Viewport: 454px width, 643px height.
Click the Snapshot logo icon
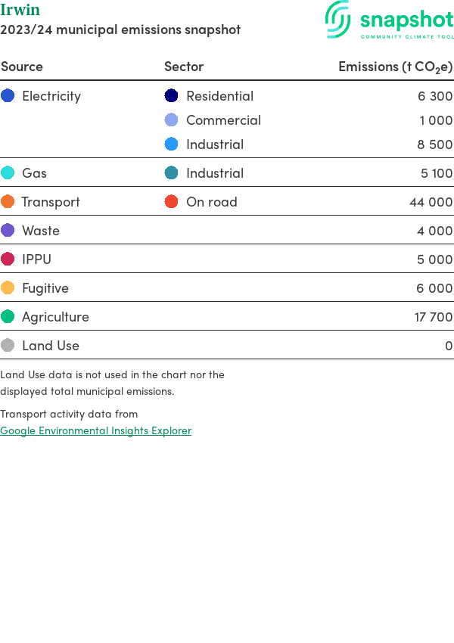coord(338,19)
